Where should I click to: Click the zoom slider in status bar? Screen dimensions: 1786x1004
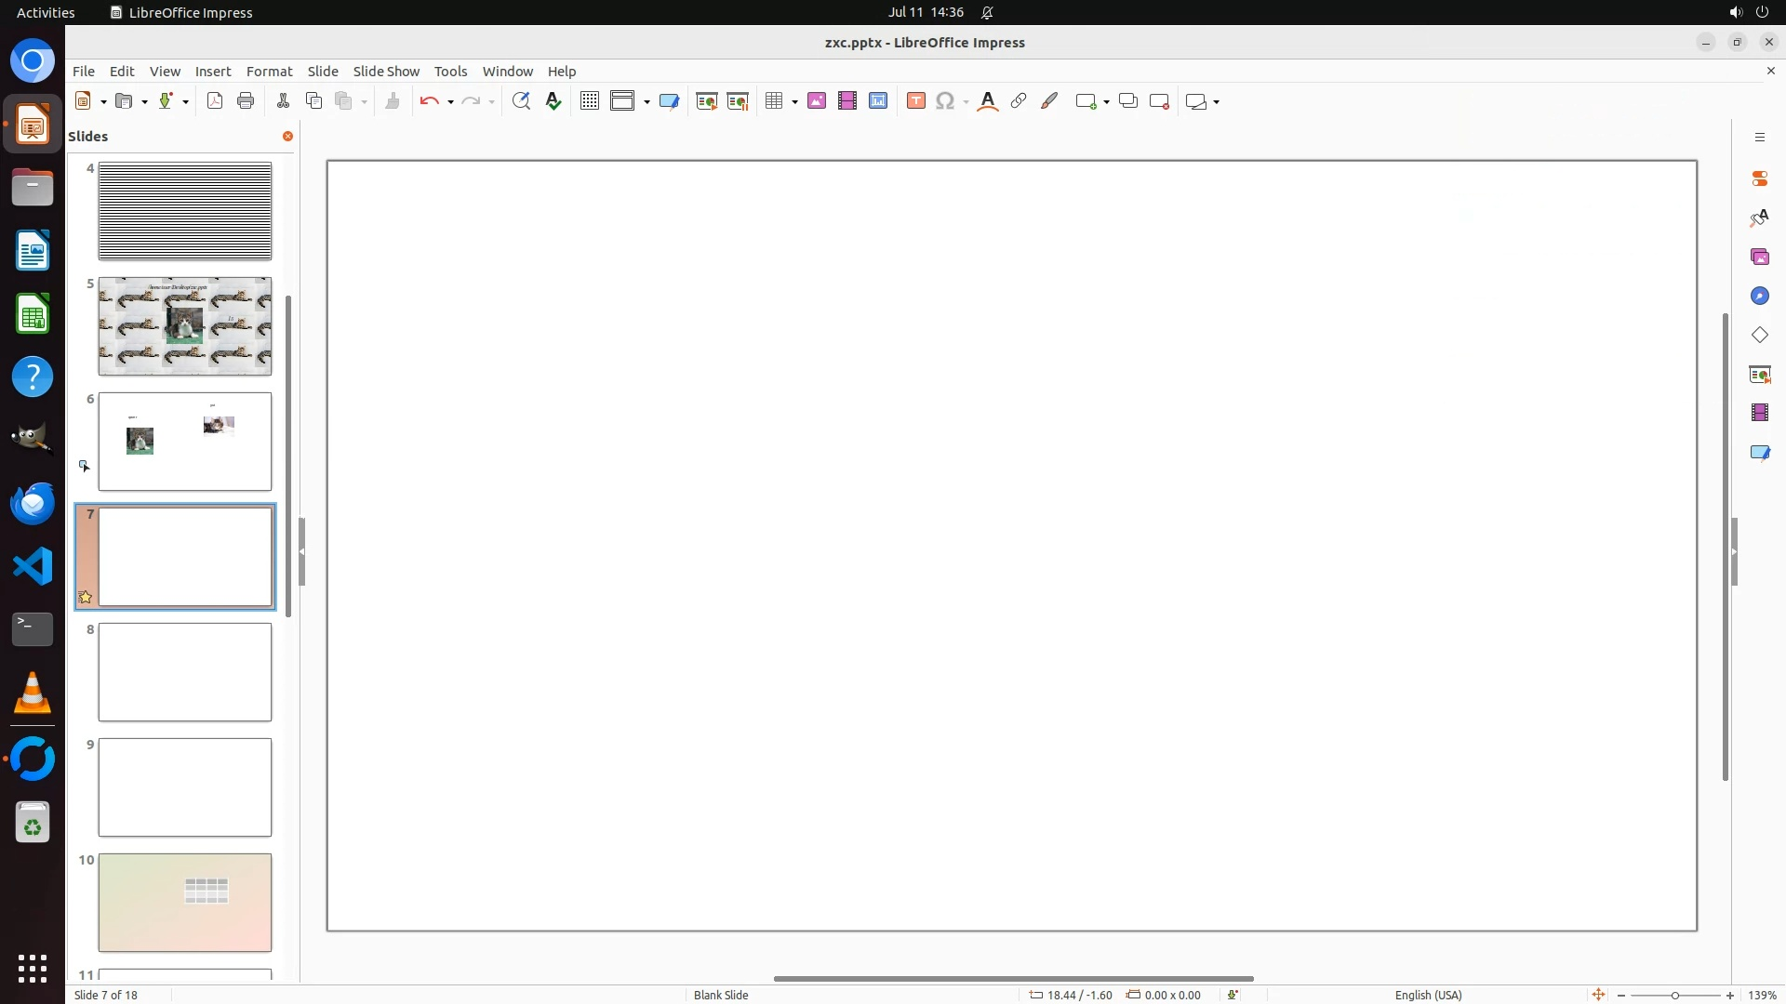(1674, 995)
